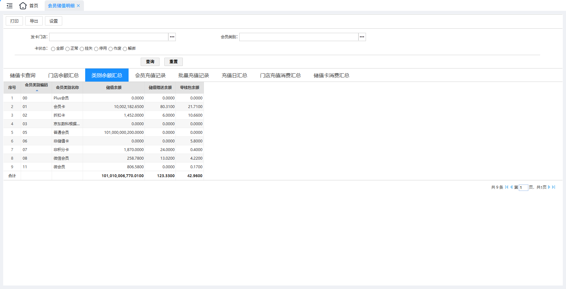Switch to 类别余额汇总 tab

point(107,75)
